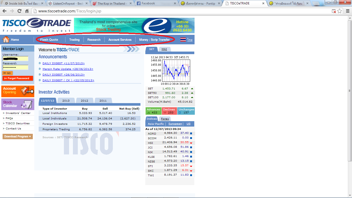Click the Declines 253 box
This screenshot has width=352, height=198.
click(x=169, y=111)
